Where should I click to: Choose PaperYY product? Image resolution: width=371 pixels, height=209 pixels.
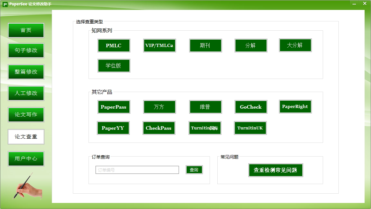point(113,128)
